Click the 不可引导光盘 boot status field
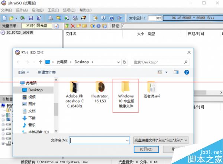The image size is (223, 164). click(x=37, y=26)
